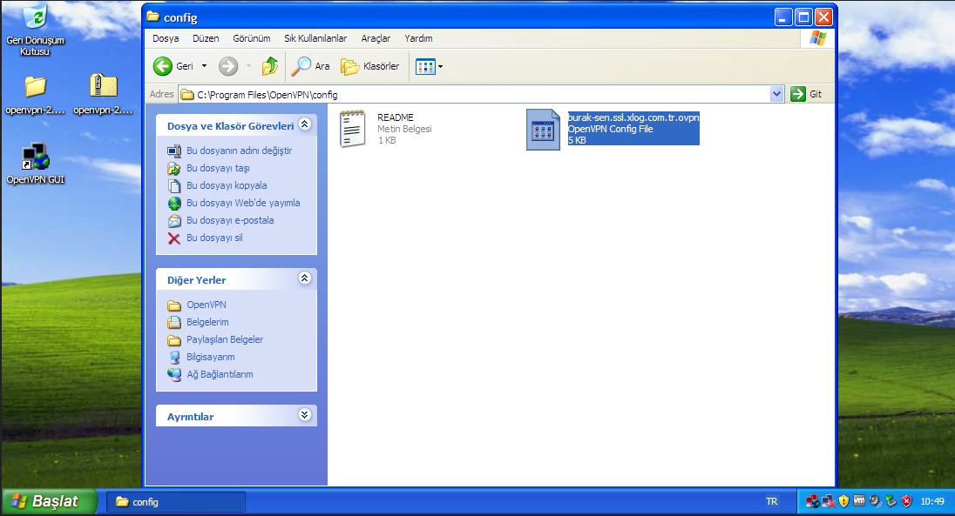The image size is (955, 516).
Task: Click the red X delete icon
Action: (x=174, y=238)
